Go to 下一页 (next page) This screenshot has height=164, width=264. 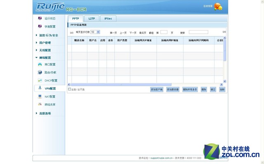pos(133,33)
